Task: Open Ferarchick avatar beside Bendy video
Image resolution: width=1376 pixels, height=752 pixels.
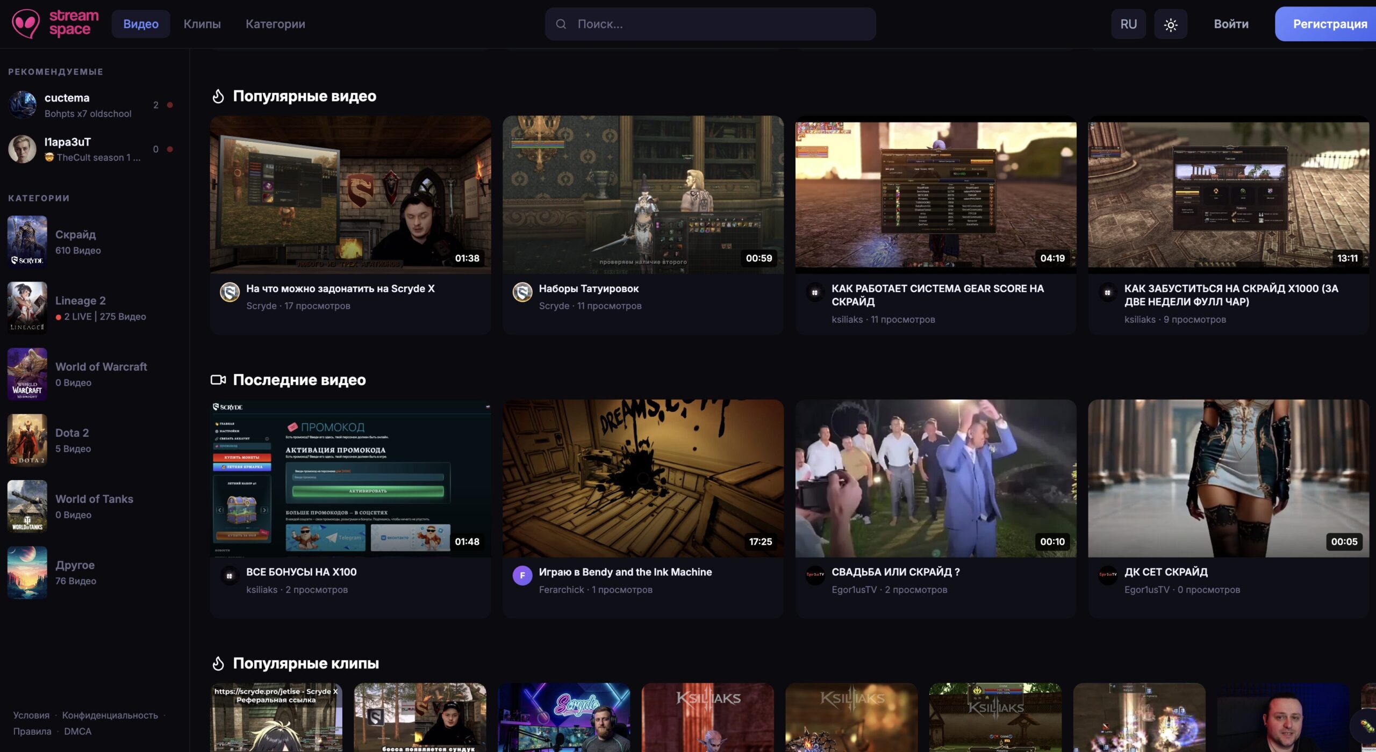Action: [522, 576]
